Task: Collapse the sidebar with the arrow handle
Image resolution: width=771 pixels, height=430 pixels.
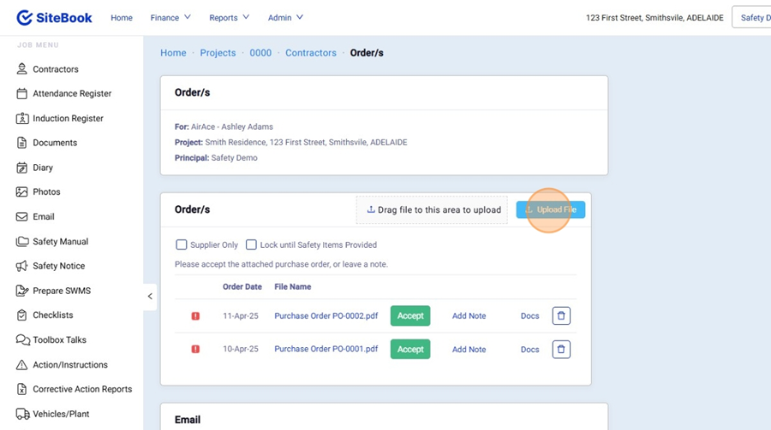Action: tap(150, 297)
